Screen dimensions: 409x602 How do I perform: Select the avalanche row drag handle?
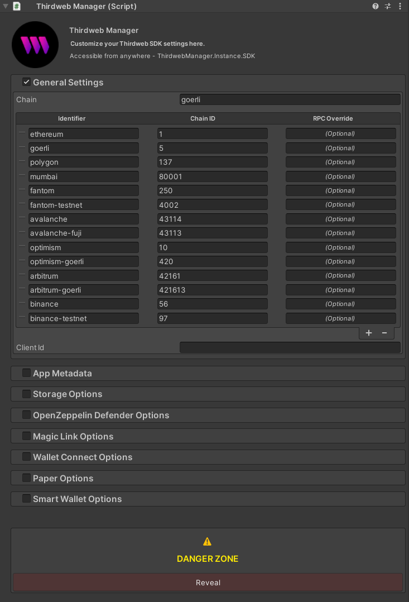(x=22, y=218)
